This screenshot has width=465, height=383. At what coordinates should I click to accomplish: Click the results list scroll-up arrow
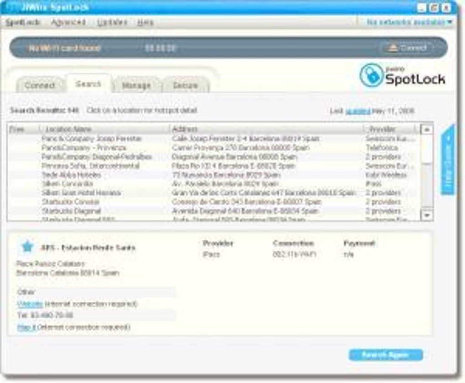tap(427, 129)
